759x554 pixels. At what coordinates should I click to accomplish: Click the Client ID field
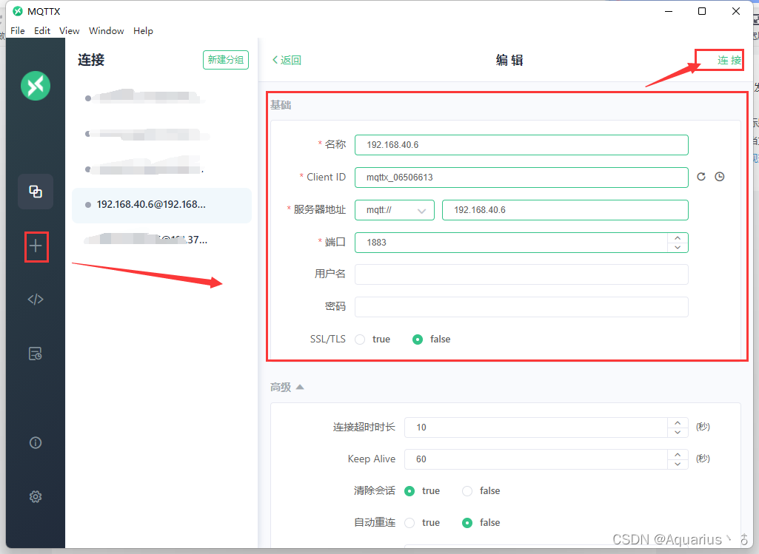521,178
